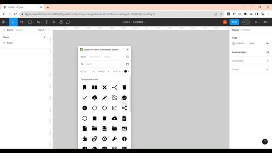Click the blue Share button
272x153 pixels.
(234, 22)
